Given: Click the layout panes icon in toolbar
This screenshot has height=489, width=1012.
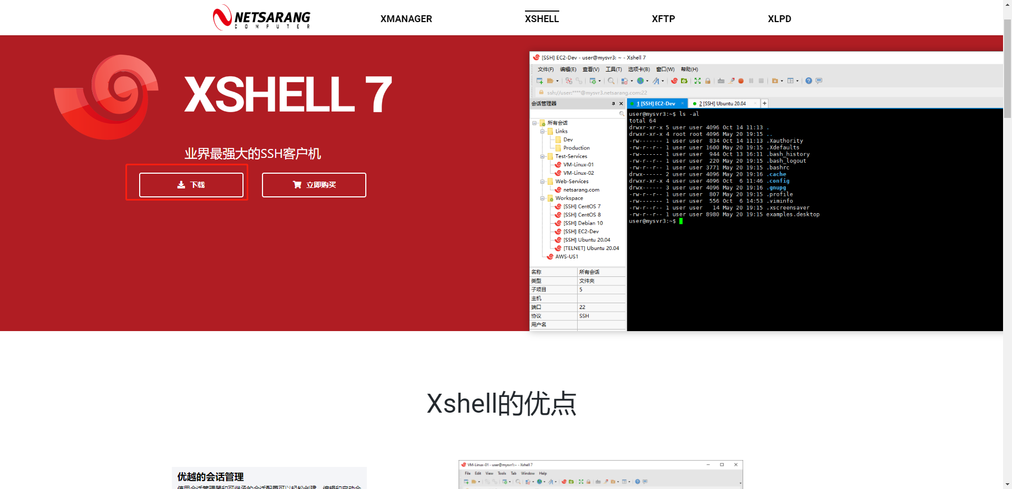Looking at the screenshot, I should 791,81.
